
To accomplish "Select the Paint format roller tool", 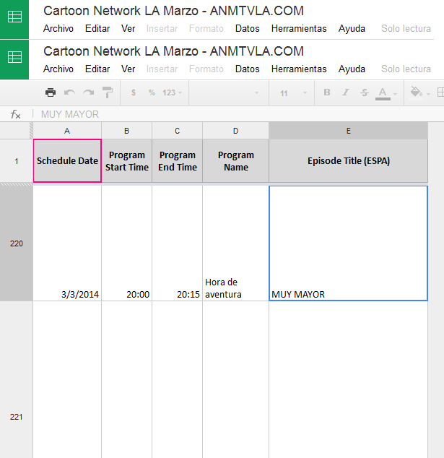I will (108, 92).
